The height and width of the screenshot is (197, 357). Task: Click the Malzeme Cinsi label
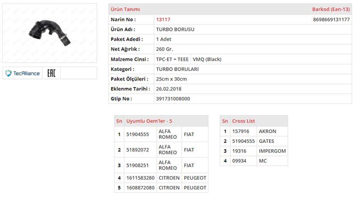(x=129, y=59)
